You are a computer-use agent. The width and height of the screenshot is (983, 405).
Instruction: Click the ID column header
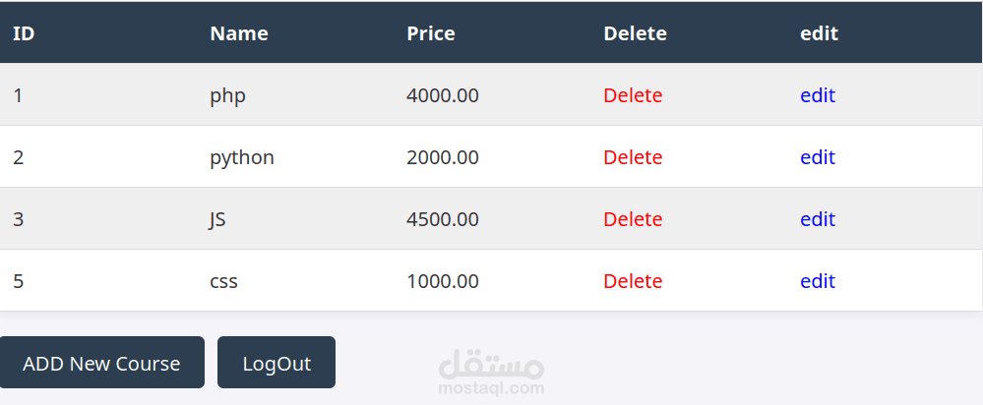coord(24,33)
